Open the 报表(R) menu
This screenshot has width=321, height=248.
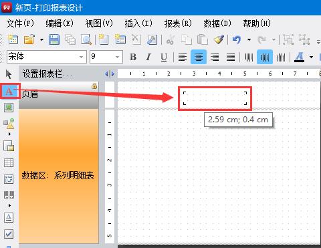[x=178, y=23]
